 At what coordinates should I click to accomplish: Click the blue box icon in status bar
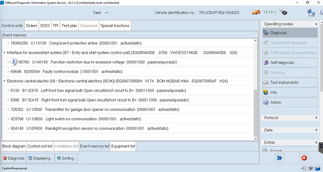coord(317,168)
